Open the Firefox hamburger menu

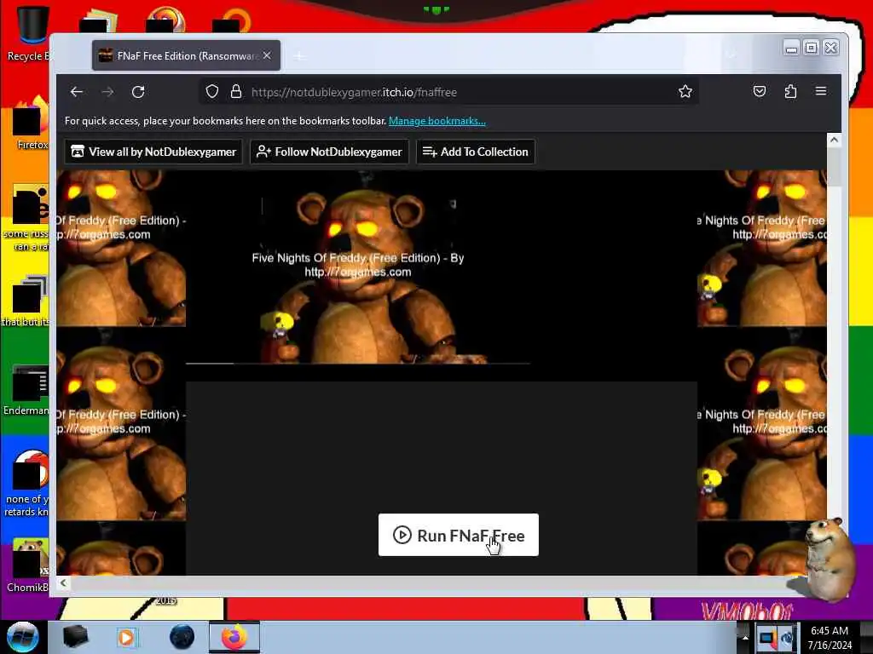coord(821,91)
